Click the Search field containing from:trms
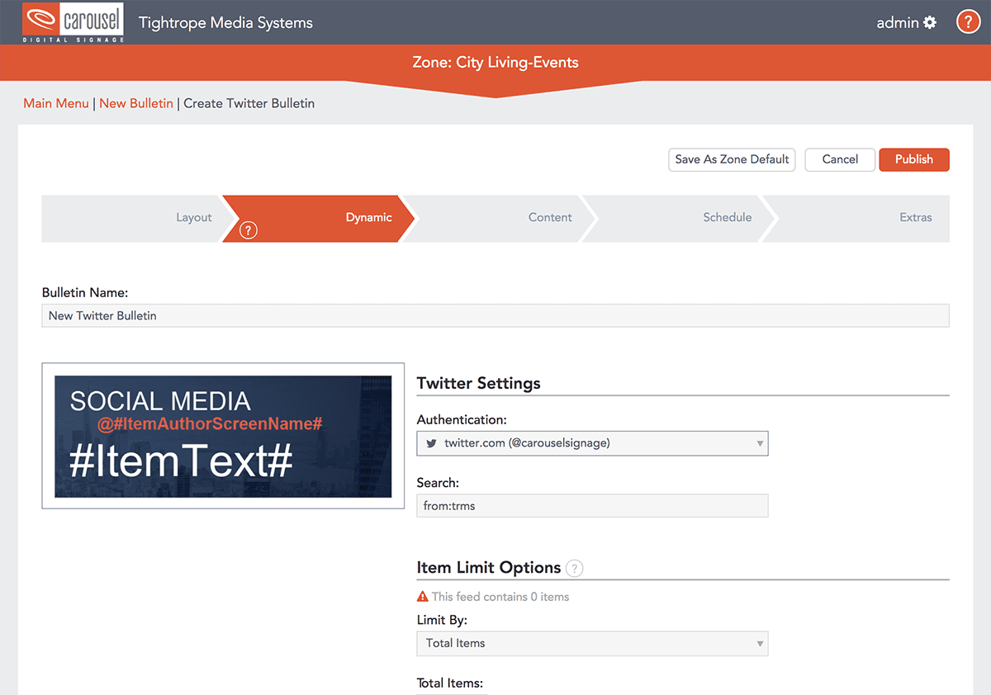The height and width of the screenshot is (695, 991). tap(592, 506)
